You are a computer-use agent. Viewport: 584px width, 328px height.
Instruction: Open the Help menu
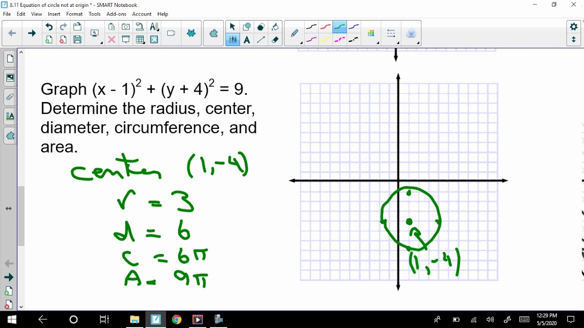tap(162, 14)
